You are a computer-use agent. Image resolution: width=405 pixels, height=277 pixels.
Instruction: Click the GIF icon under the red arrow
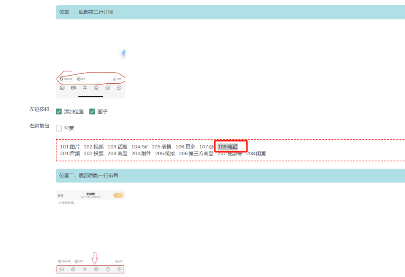[96, 269]
